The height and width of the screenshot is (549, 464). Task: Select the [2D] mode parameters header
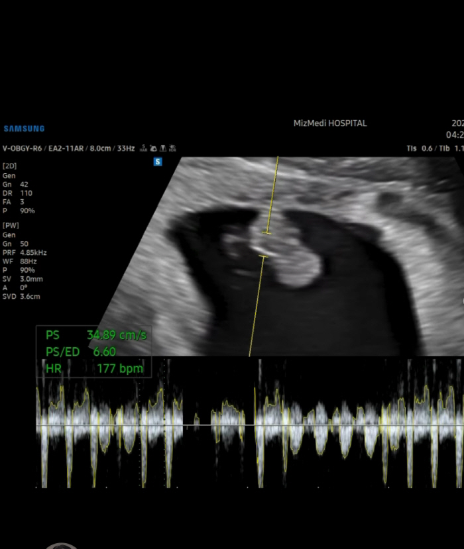pyautogui.click(x=10, y=165)
